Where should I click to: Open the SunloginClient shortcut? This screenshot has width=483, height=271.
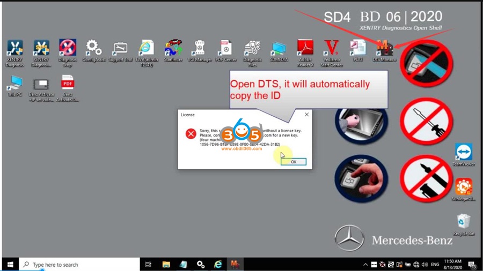pos(464,190)
